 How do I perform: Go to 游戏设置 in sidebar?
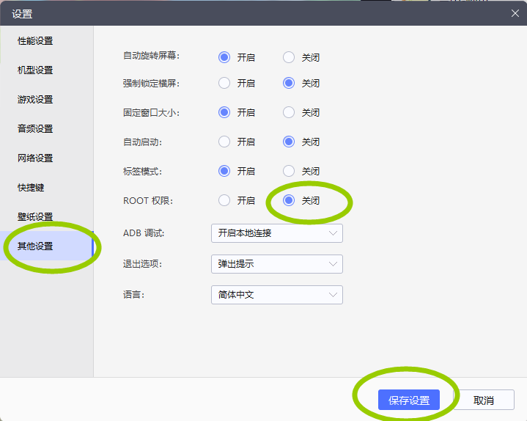[x=35, y=100]
